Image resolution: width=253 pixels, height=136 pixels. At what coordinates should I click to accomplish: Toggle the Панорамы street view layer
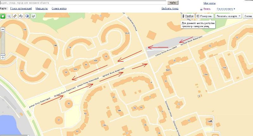tap(204, 16)
